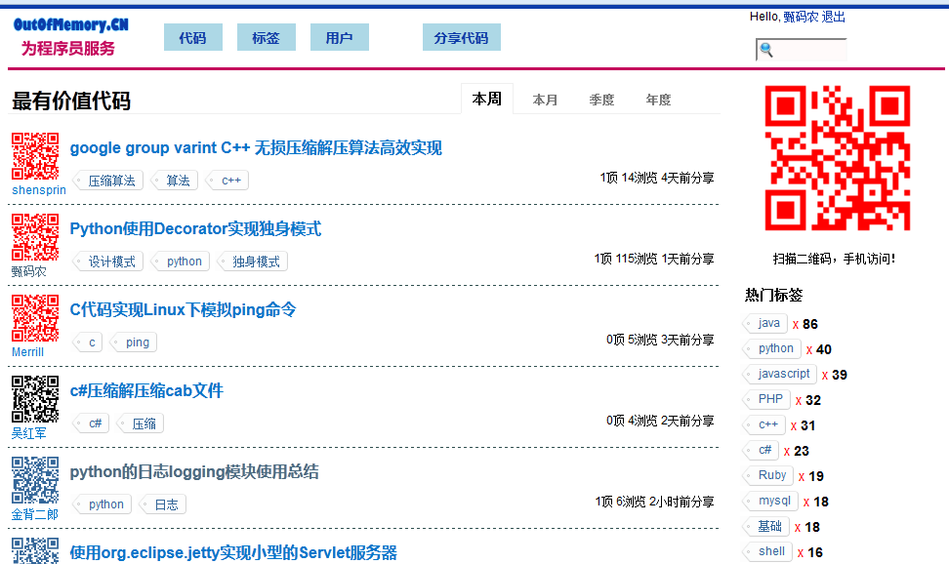Click the PHP hot tag
Image resolution: width=949 pixels, height=564 pixels.
[766, 399]
